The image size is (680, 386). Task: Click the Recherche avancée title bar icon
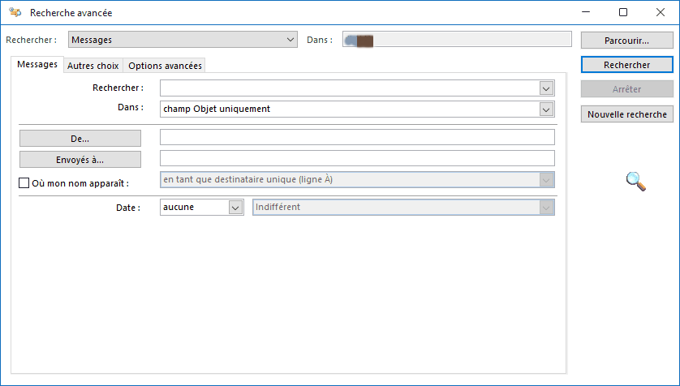tap(15, 13)
